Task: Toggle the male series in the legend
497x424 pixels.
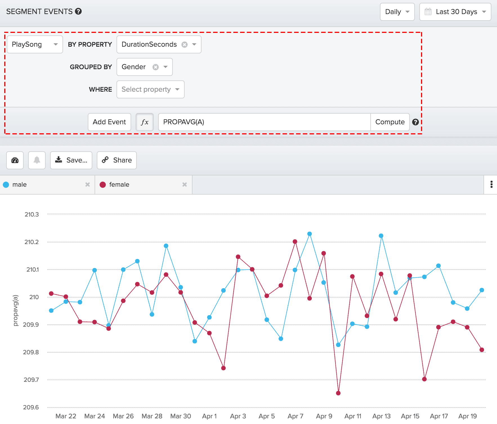Action: (x=19, y=184)
